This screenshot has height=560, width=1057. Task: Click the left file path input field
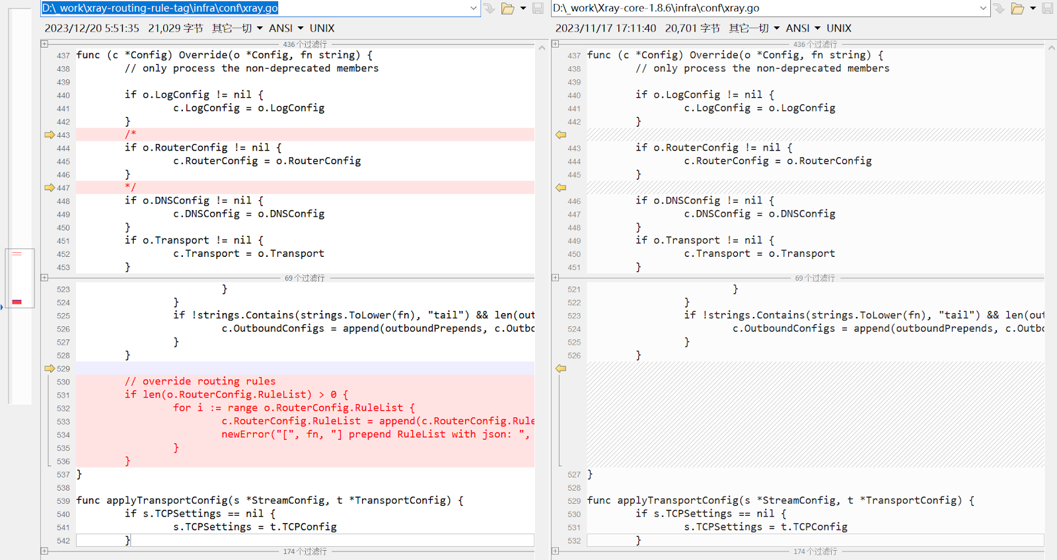click(x=251, y=9)
